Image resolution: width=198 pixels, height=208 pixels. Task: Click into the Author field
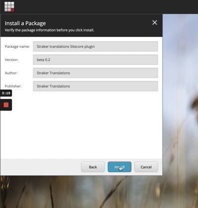pos(96,73)
